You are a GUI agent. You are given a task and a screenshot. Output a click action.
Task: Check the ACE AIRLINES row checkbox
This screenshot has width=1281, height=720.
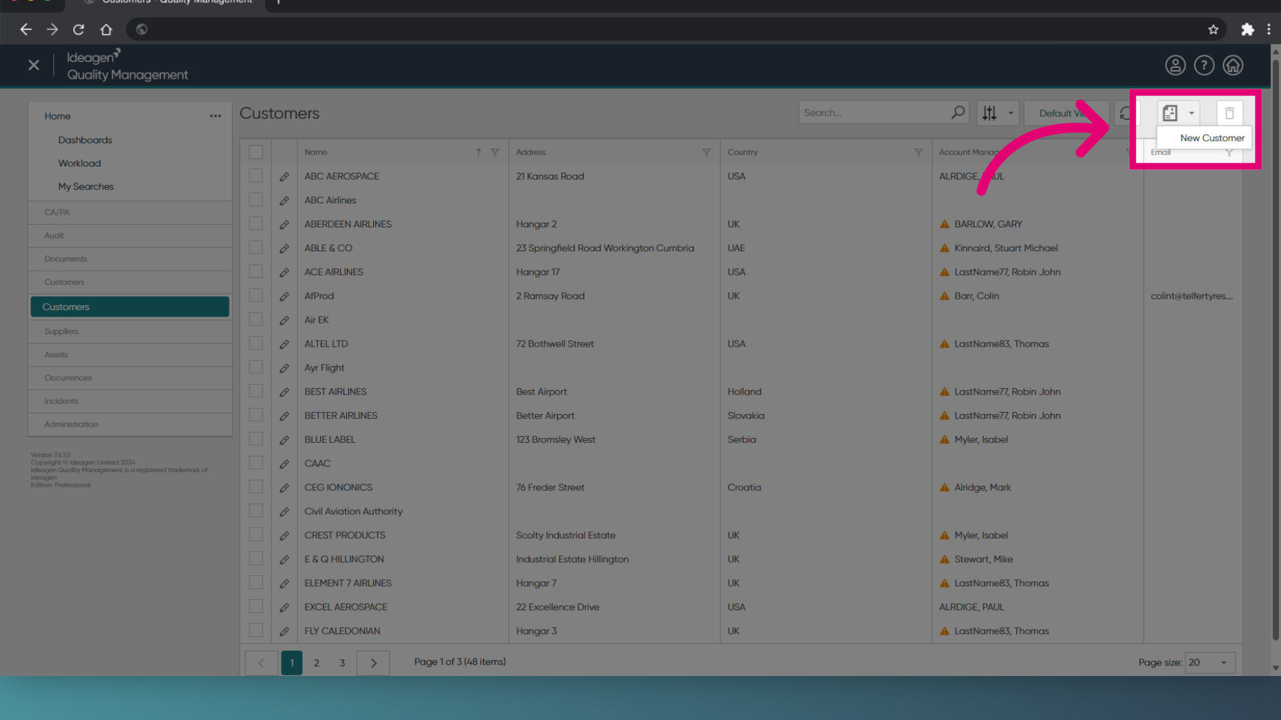256,271
